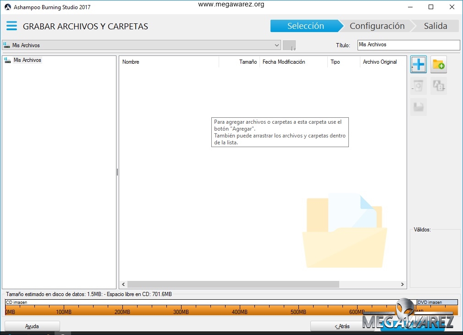Sort by the Nombre column header
The width and height of the screenshot is (463, 335).
[169, 62]
